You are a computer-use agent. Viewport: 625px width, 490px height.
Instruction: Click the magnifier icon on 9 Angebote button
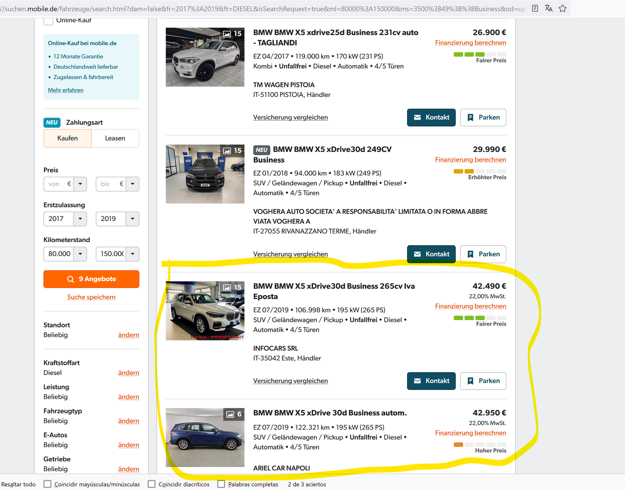[x=71, y=279]
